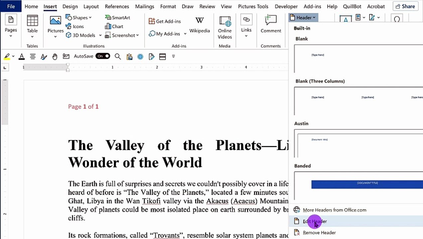Image resolution: width=423 pixels, height=239 pixels.
Task: Click the Text Box icon in the ribbon
Action: click(x=346, y=19)
